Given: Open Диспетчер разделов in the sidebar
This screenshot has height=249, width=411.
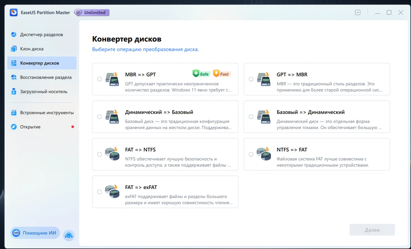Looking at the screenshot, I should click(x=42, y=35).
